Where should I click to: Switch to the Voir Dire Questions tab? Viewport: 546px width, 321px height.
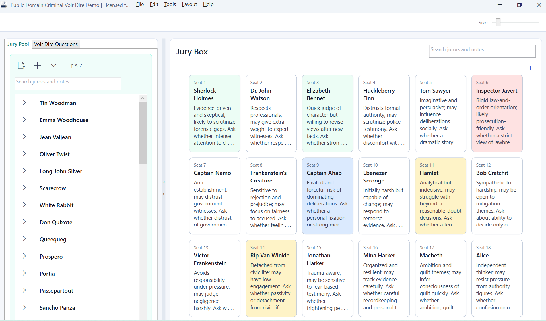click(56, 44)
